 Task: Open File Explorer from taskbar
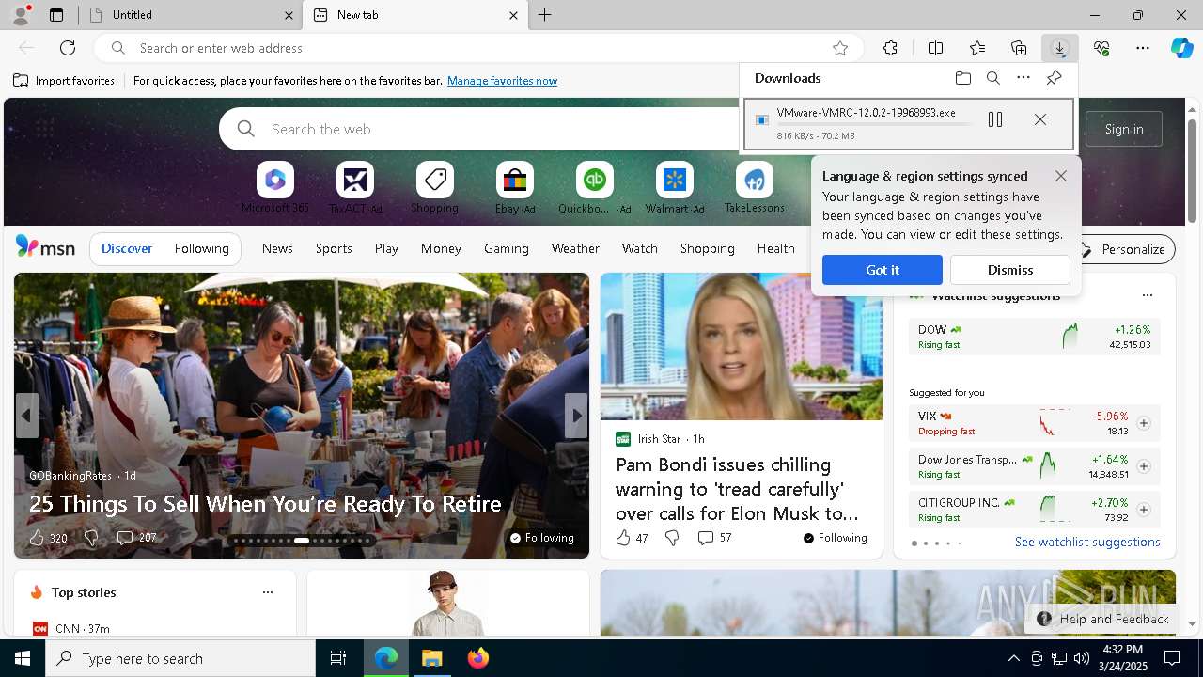click(431, 658)
